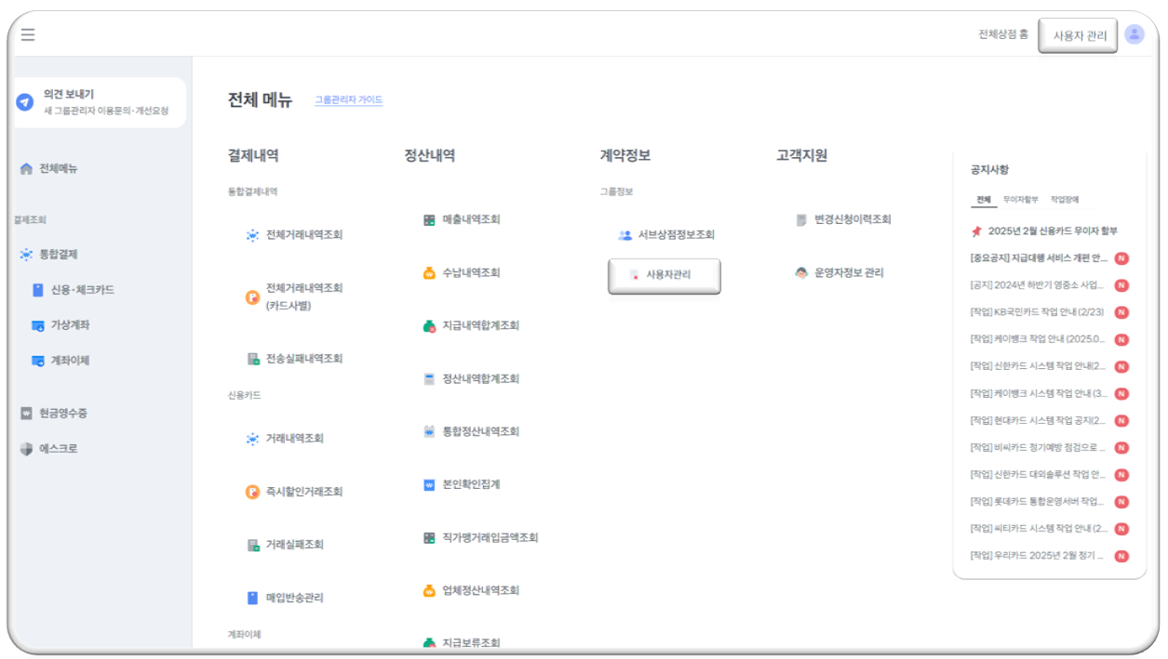This screenshot has width=1168, height=659.
Task: Click the 운영자정보 관리 icon
Action: [801, 273]
